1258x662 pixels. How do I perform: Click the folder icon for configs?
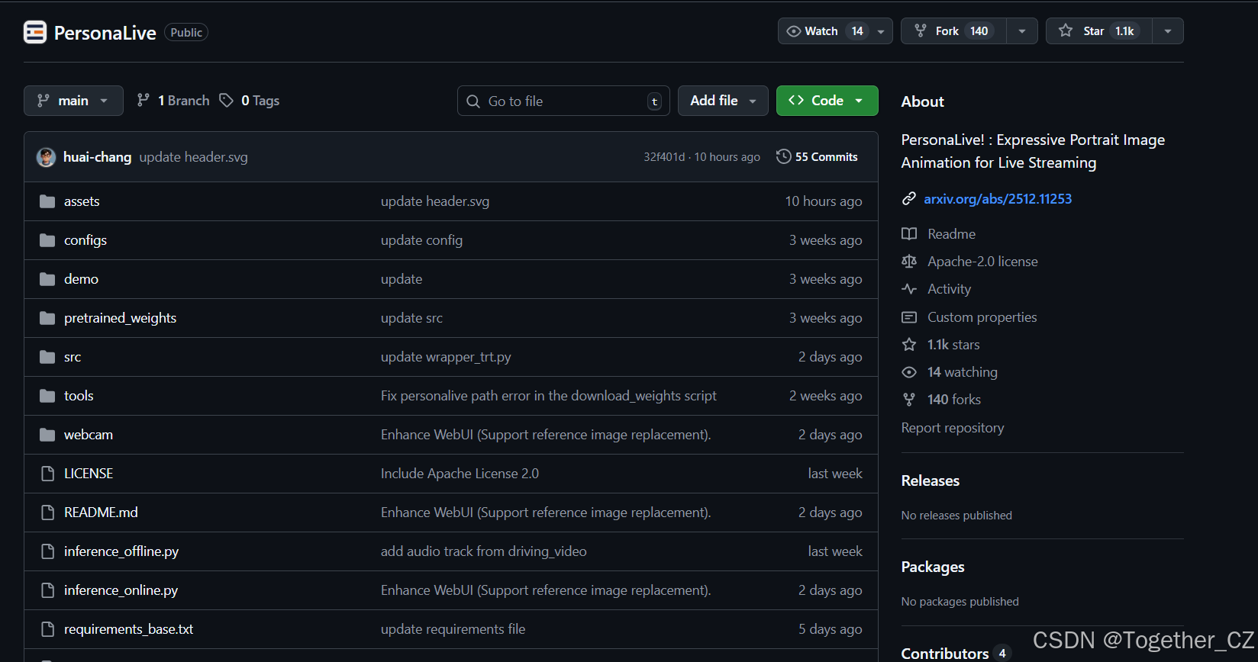47,240
